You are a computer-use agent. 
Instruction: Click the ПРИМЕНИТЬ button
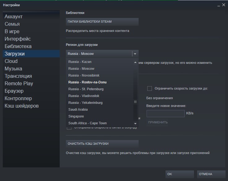pyautogui.click(x=158, y=122)
